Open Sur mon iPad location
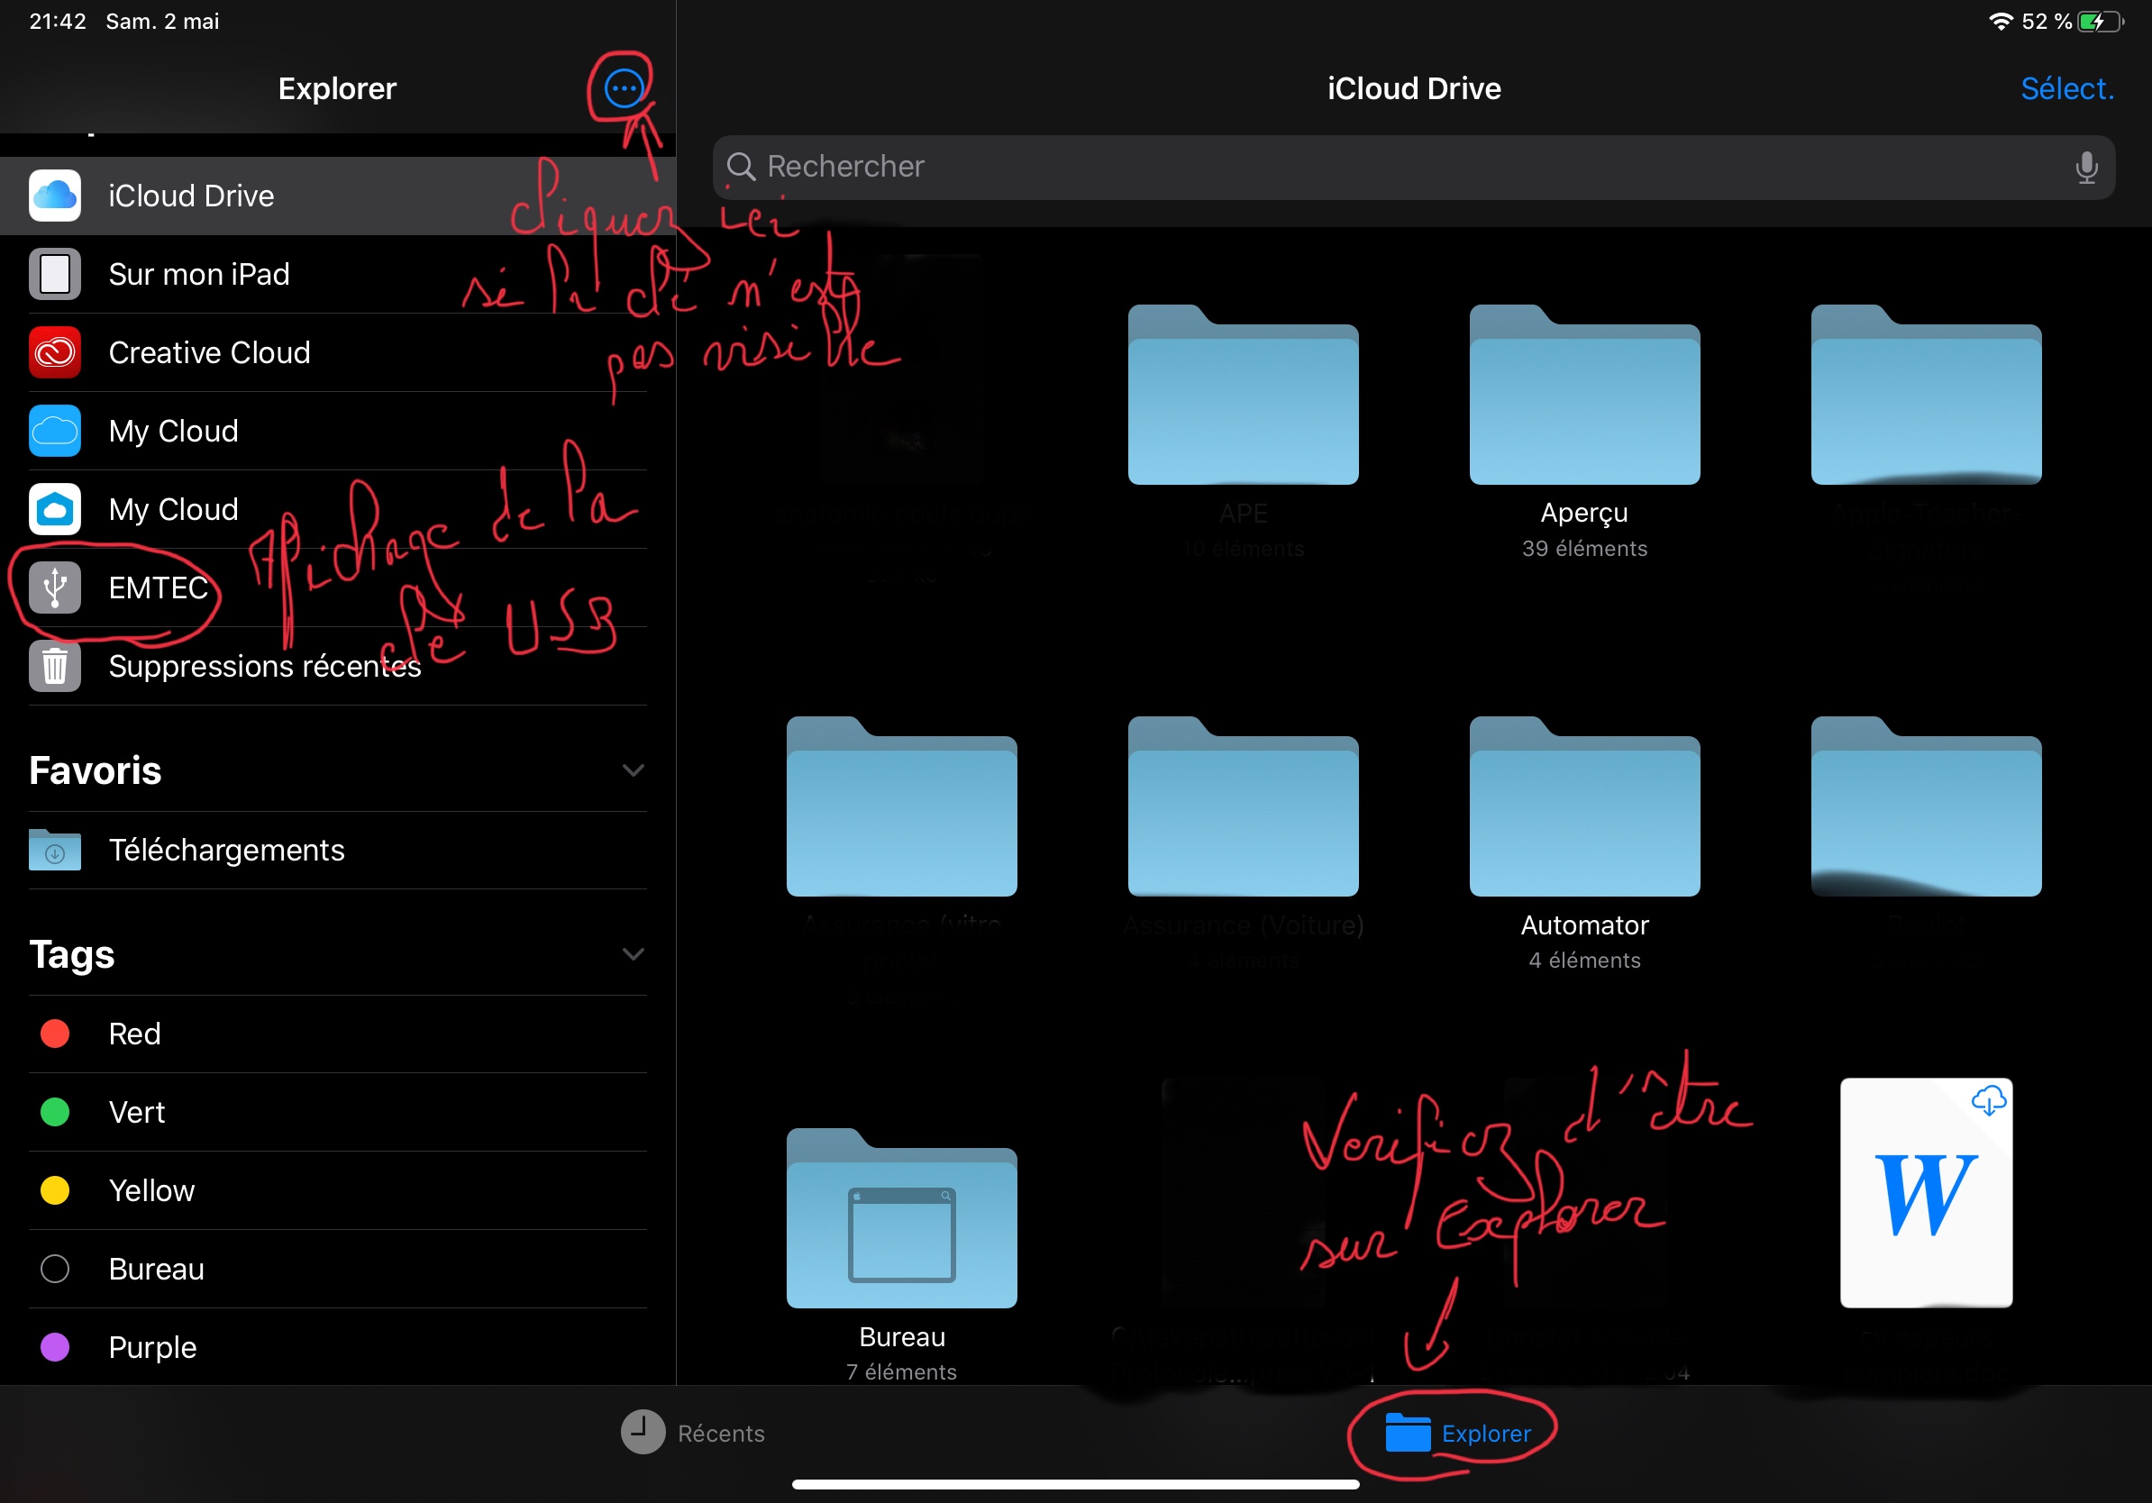 click(x=198, y=275)
